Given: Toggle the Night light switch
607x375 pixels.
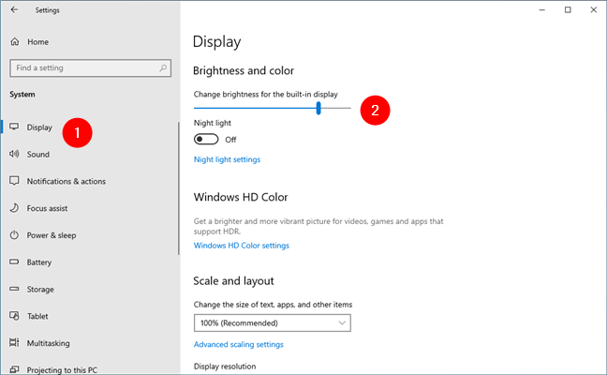Looking at the screenshot, I should point(206,139).
